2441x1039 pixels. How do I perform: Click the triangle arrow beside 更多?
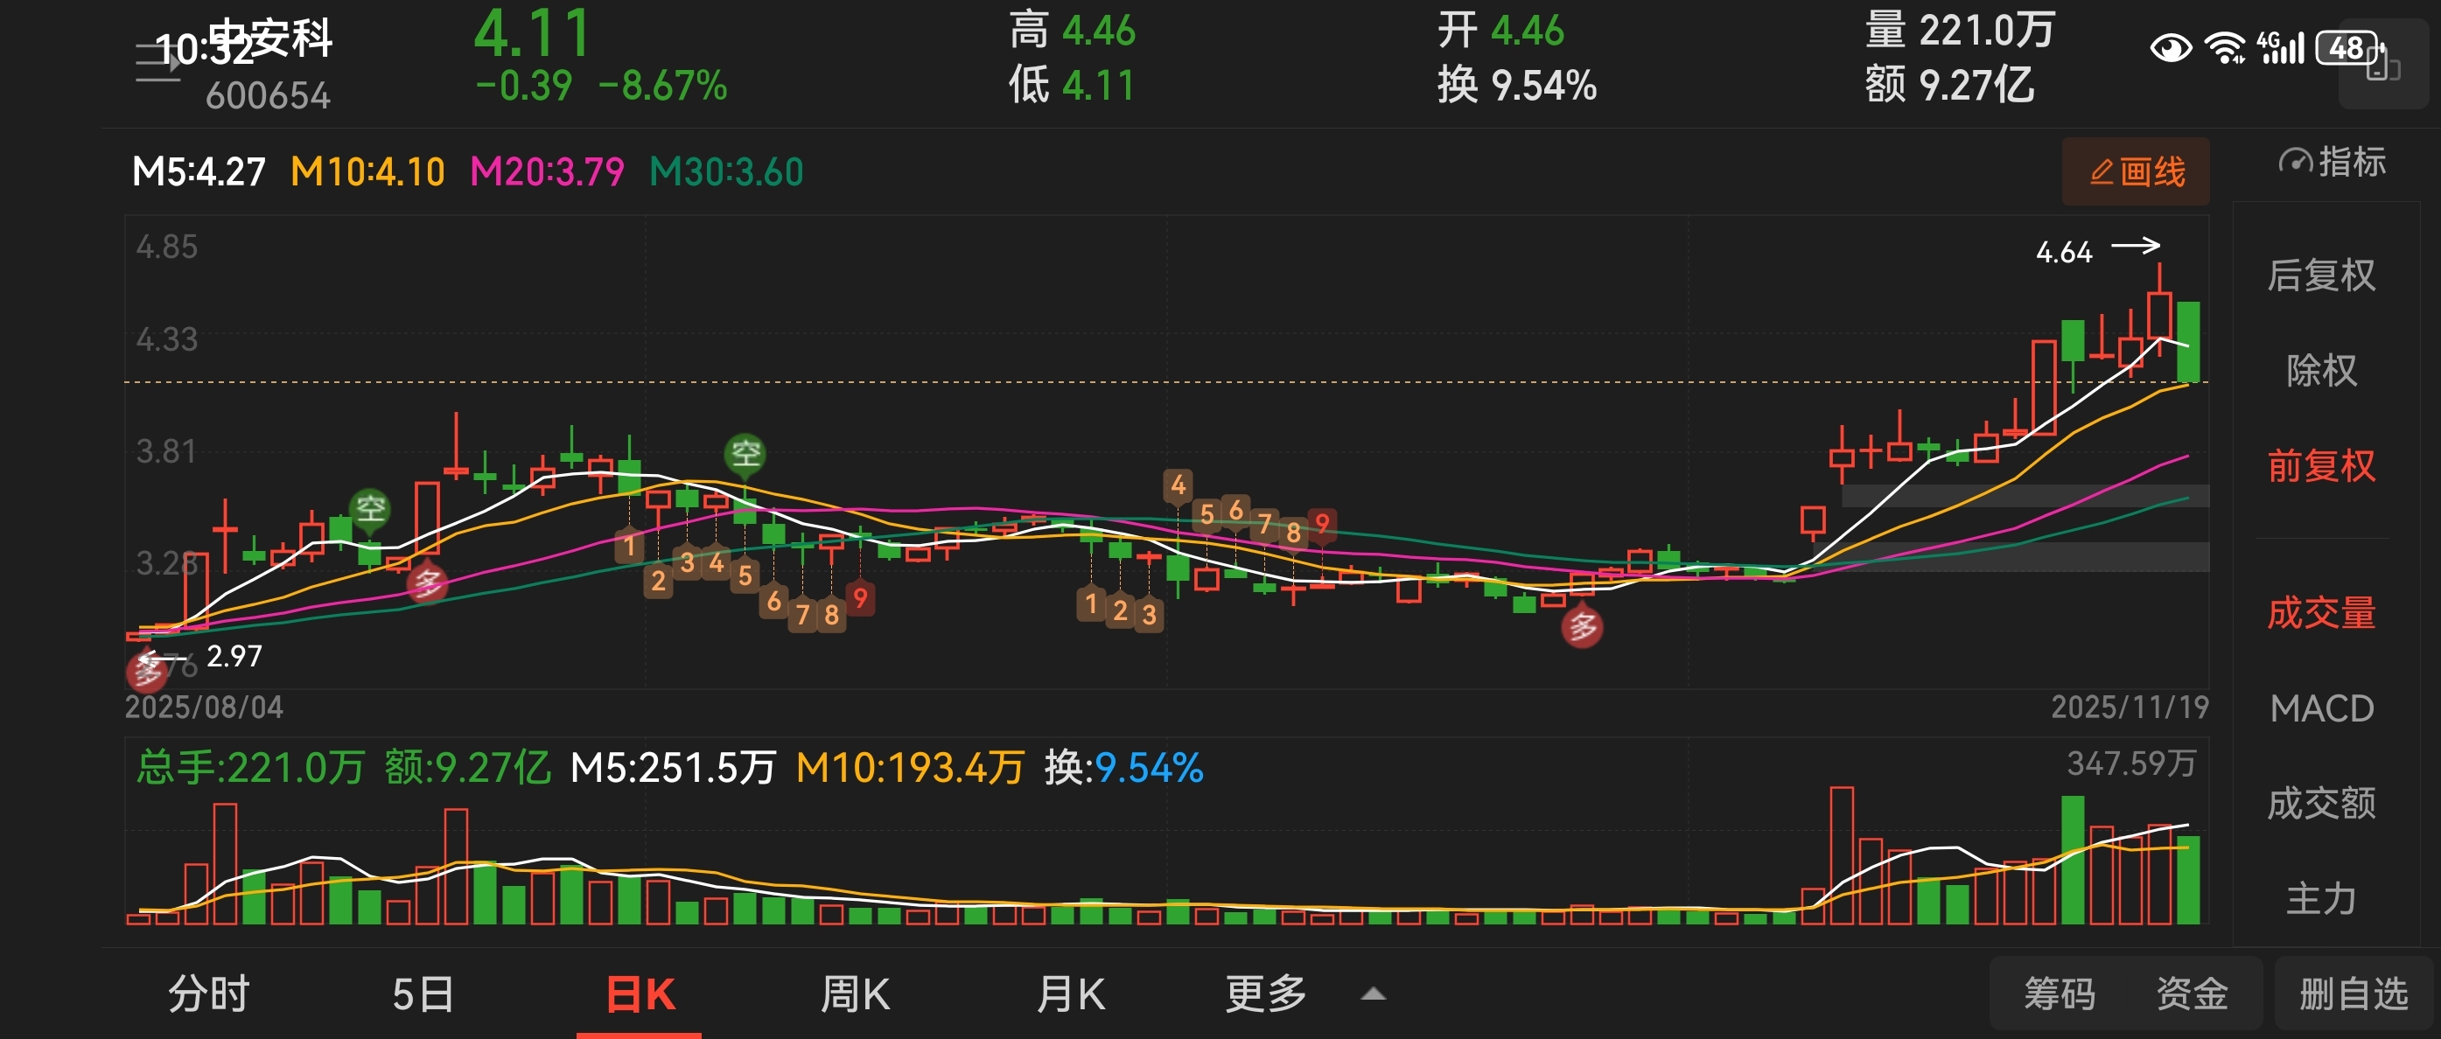coord(1373,994)
